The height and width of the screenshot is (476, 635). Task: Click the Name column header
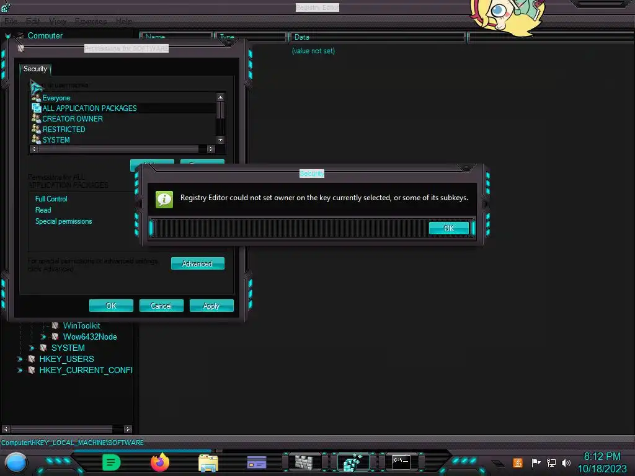coord(176,37)
